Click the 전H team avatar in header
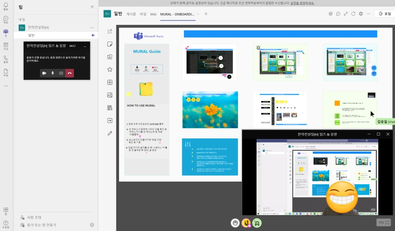Viewport: 395px width, 231px height. point(107,14)
